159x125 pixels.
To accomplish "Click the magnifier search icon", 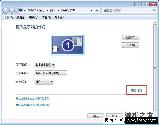I will [154, 10].
